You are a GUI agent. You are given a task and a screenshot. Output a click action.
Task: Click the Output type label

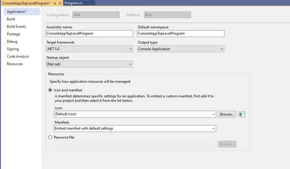tap(148, 42)
